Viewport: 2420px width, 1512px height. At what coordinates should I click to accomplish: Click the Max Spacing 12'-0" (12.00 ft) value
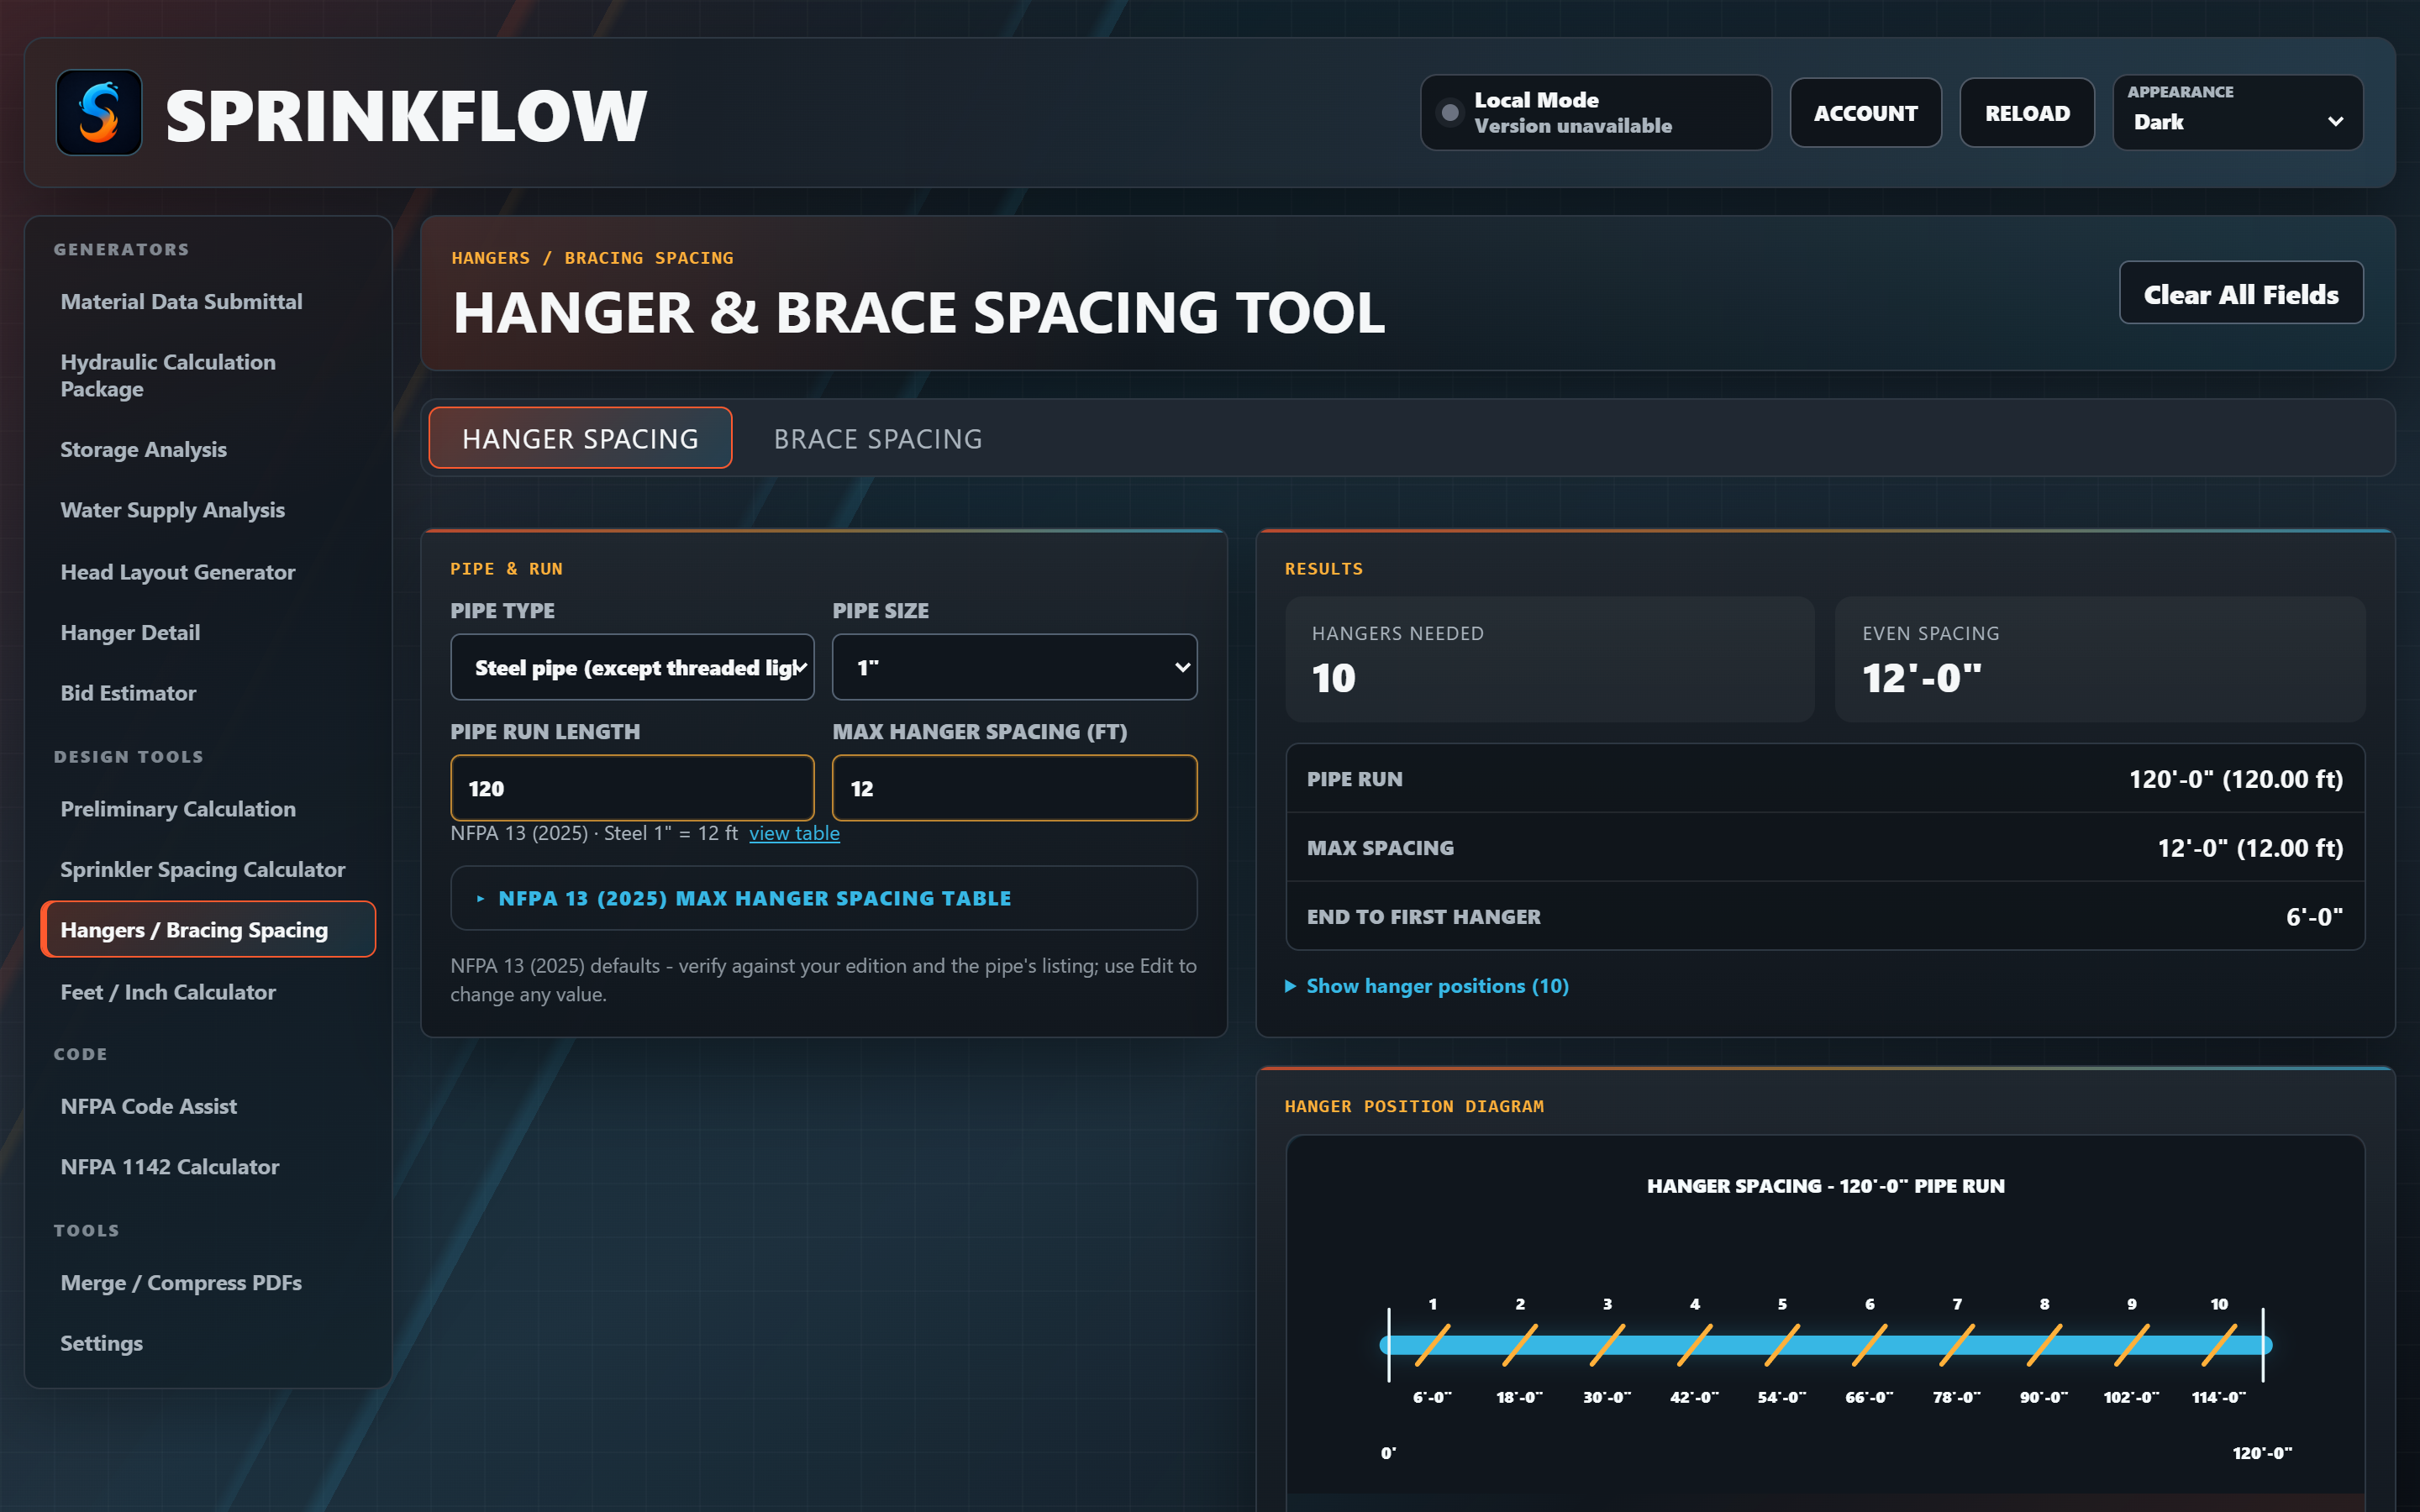click(x=2250, y=848)
